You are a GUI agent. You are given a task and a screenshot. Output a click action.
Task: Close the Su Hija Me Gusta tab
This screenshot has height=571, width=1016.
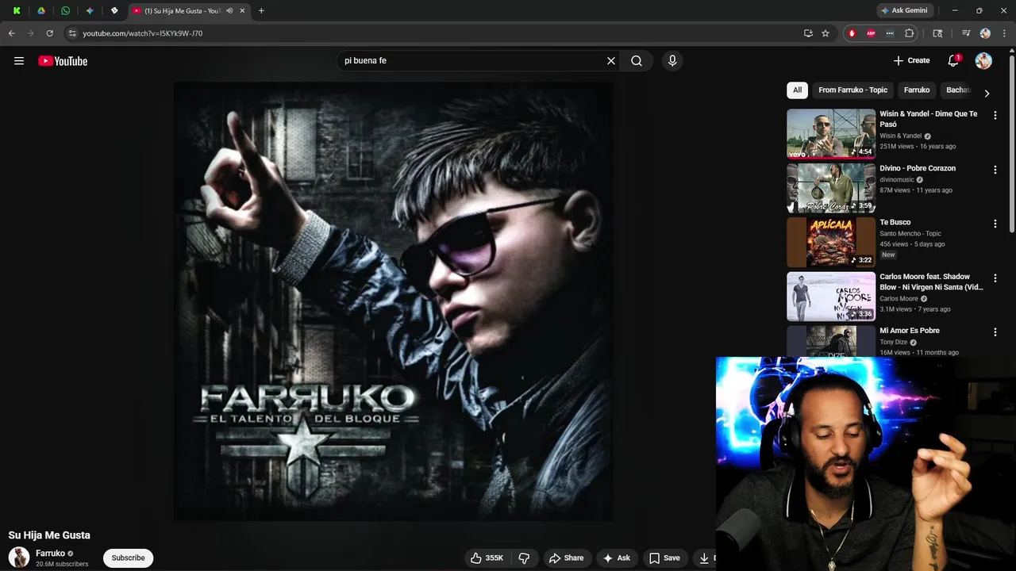(x=242, y=11)
